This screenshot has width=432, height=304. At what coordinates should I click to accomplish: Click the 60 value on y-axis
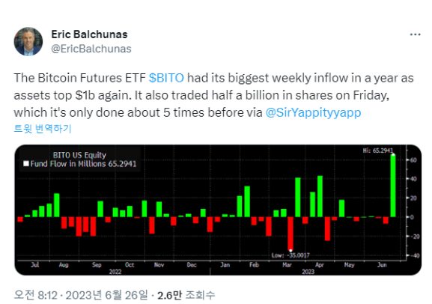413,159
